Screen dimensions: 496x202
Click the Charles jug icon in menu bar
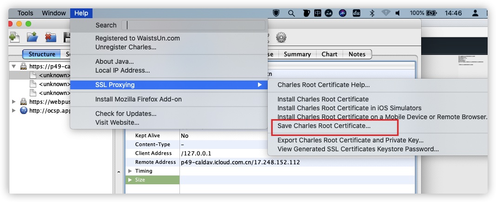coord(306,13)
